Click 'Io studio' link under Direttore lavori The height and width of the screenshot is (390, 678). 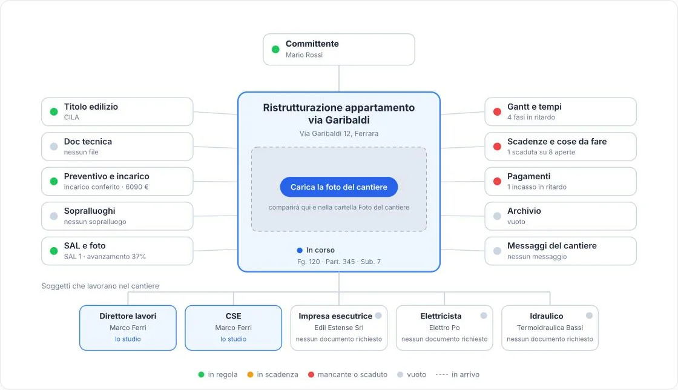[x=128, y=339]
